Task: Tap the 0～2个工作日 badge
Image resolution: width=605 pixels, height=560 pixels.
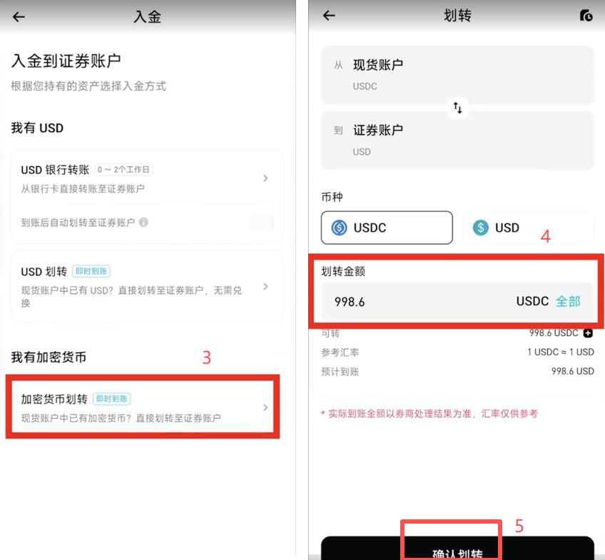Action: (x=123, y=170)
